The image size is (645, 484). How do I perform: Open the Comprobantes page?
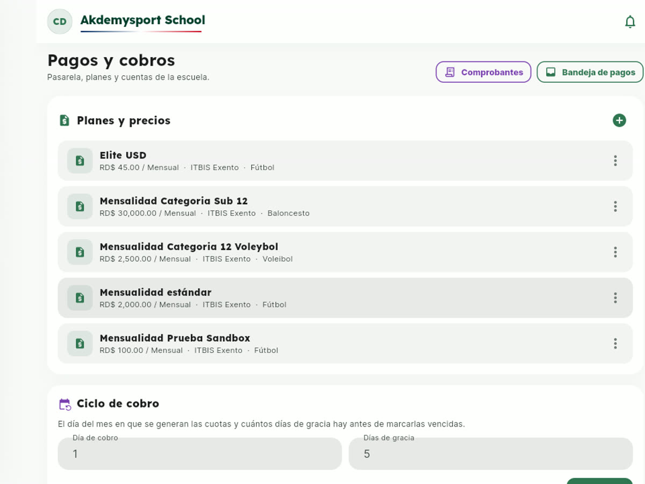483,72
